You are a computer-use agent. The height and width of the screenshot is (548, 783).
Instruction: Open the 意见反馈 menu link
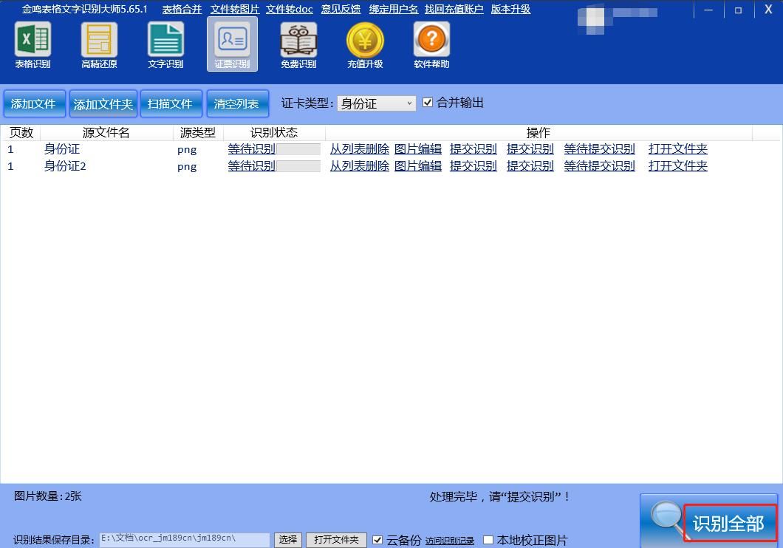coord(341,9)
